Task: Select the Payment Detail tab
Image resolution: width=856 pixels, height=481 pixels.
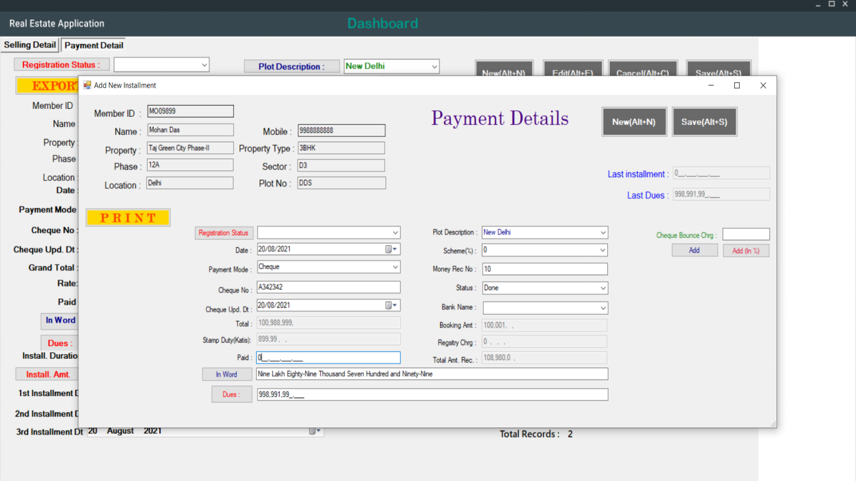Action: 94,45
